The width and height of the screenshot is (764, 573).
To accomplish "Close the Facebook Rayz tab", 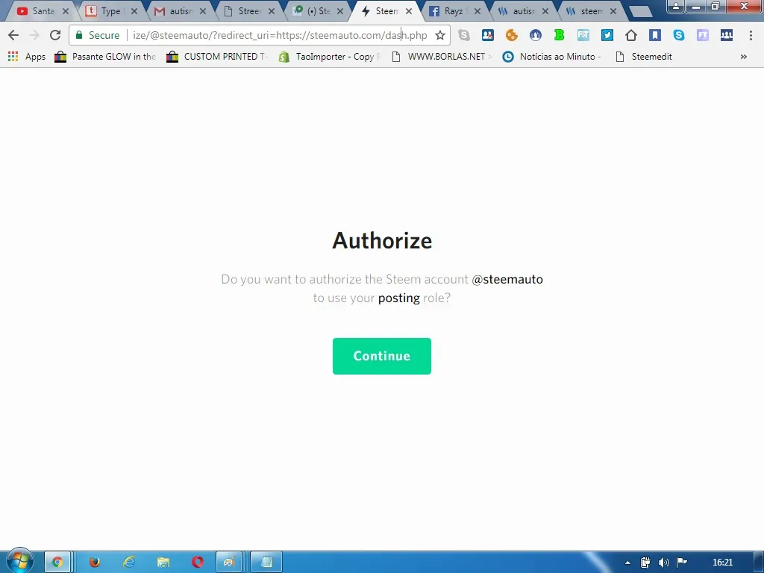I will [x=477, y=11].
